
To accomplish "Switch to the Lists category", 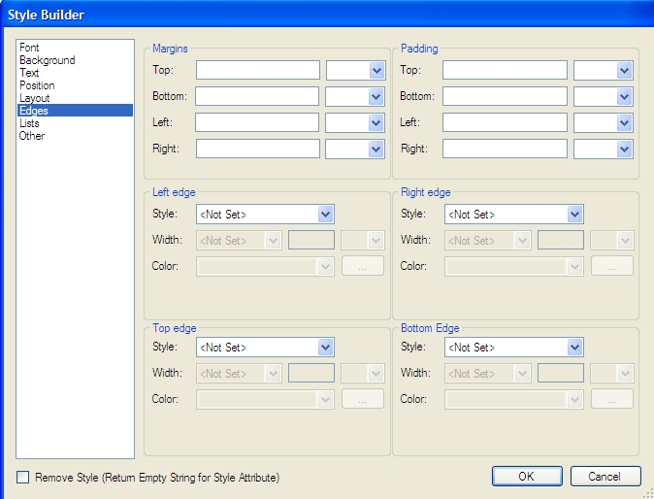I will click(29, 123).
